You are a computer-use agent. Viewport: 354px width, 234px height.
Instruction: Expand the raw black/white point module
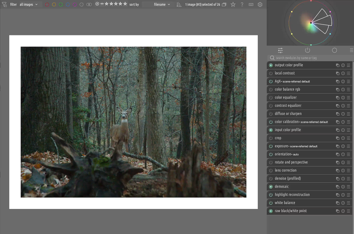click(290, 211)
